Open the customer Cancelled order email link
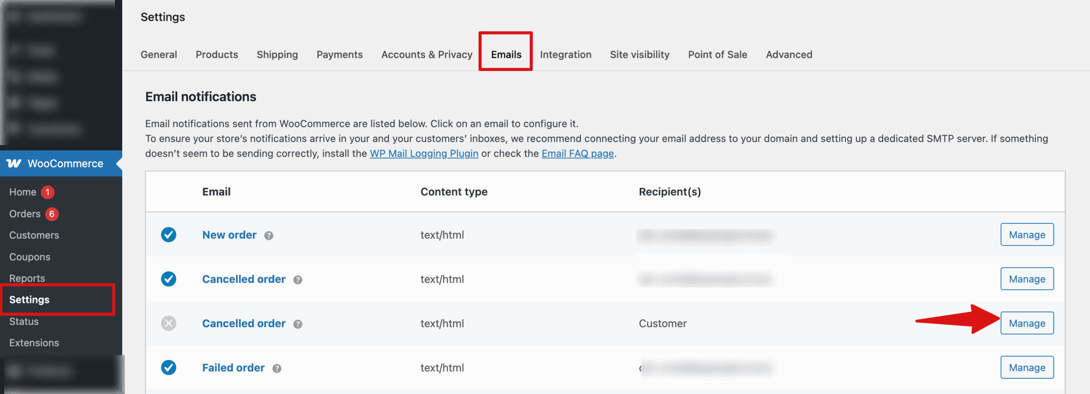 coord(244,323)
